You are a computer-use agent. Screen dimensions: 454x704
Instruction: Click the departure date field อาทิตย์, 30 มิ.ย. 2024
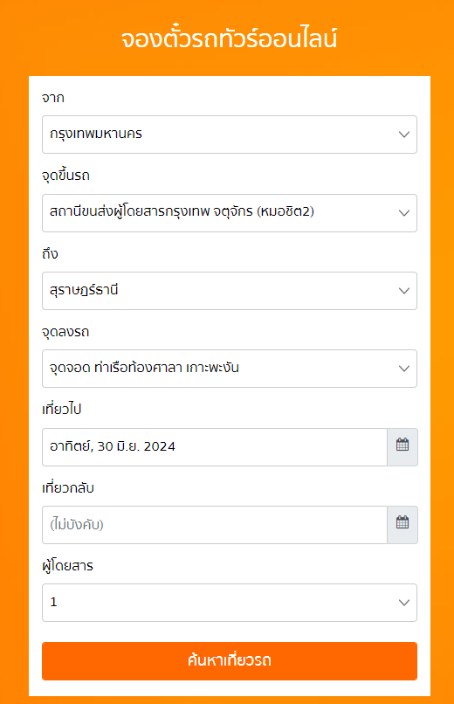pyautogui.click(x=215, y=446)
